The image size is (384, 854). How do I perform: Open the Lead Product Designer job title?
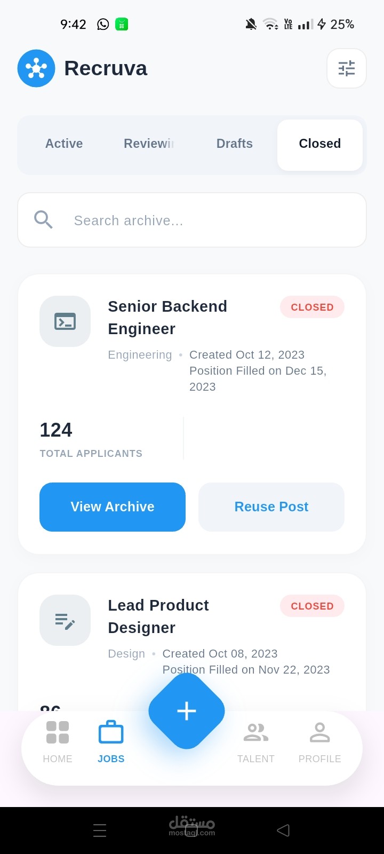pos(158,616)
